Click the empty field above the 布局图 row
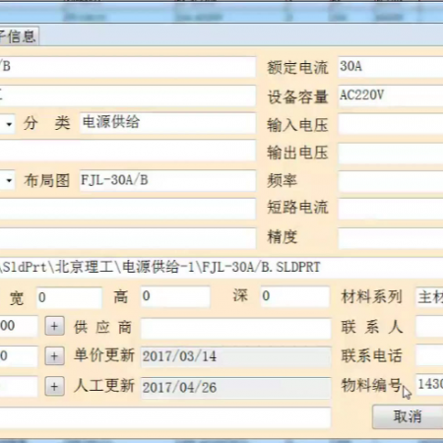The width and height of the screenshot is (443, 443). pyautogui.click(x=128, y=151)
